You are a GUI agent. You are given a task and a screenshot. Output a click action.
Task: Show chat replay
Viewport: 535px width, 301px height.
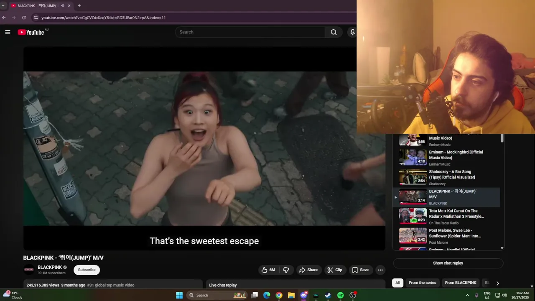click(448, 263)
